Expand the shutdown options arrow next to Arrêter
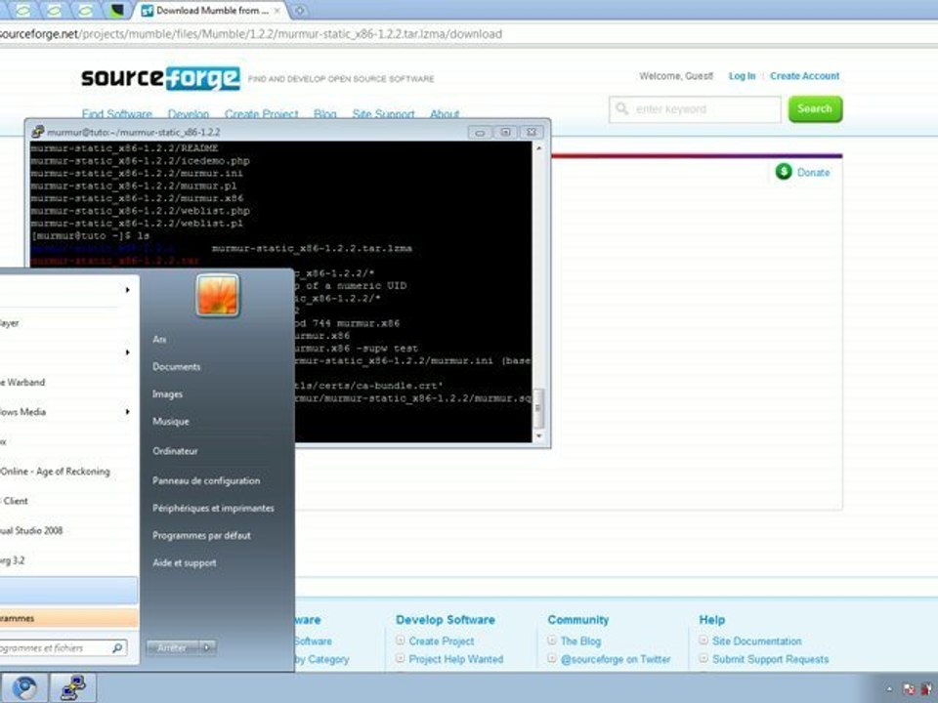938x703 pixels. (x=207, y=647)
